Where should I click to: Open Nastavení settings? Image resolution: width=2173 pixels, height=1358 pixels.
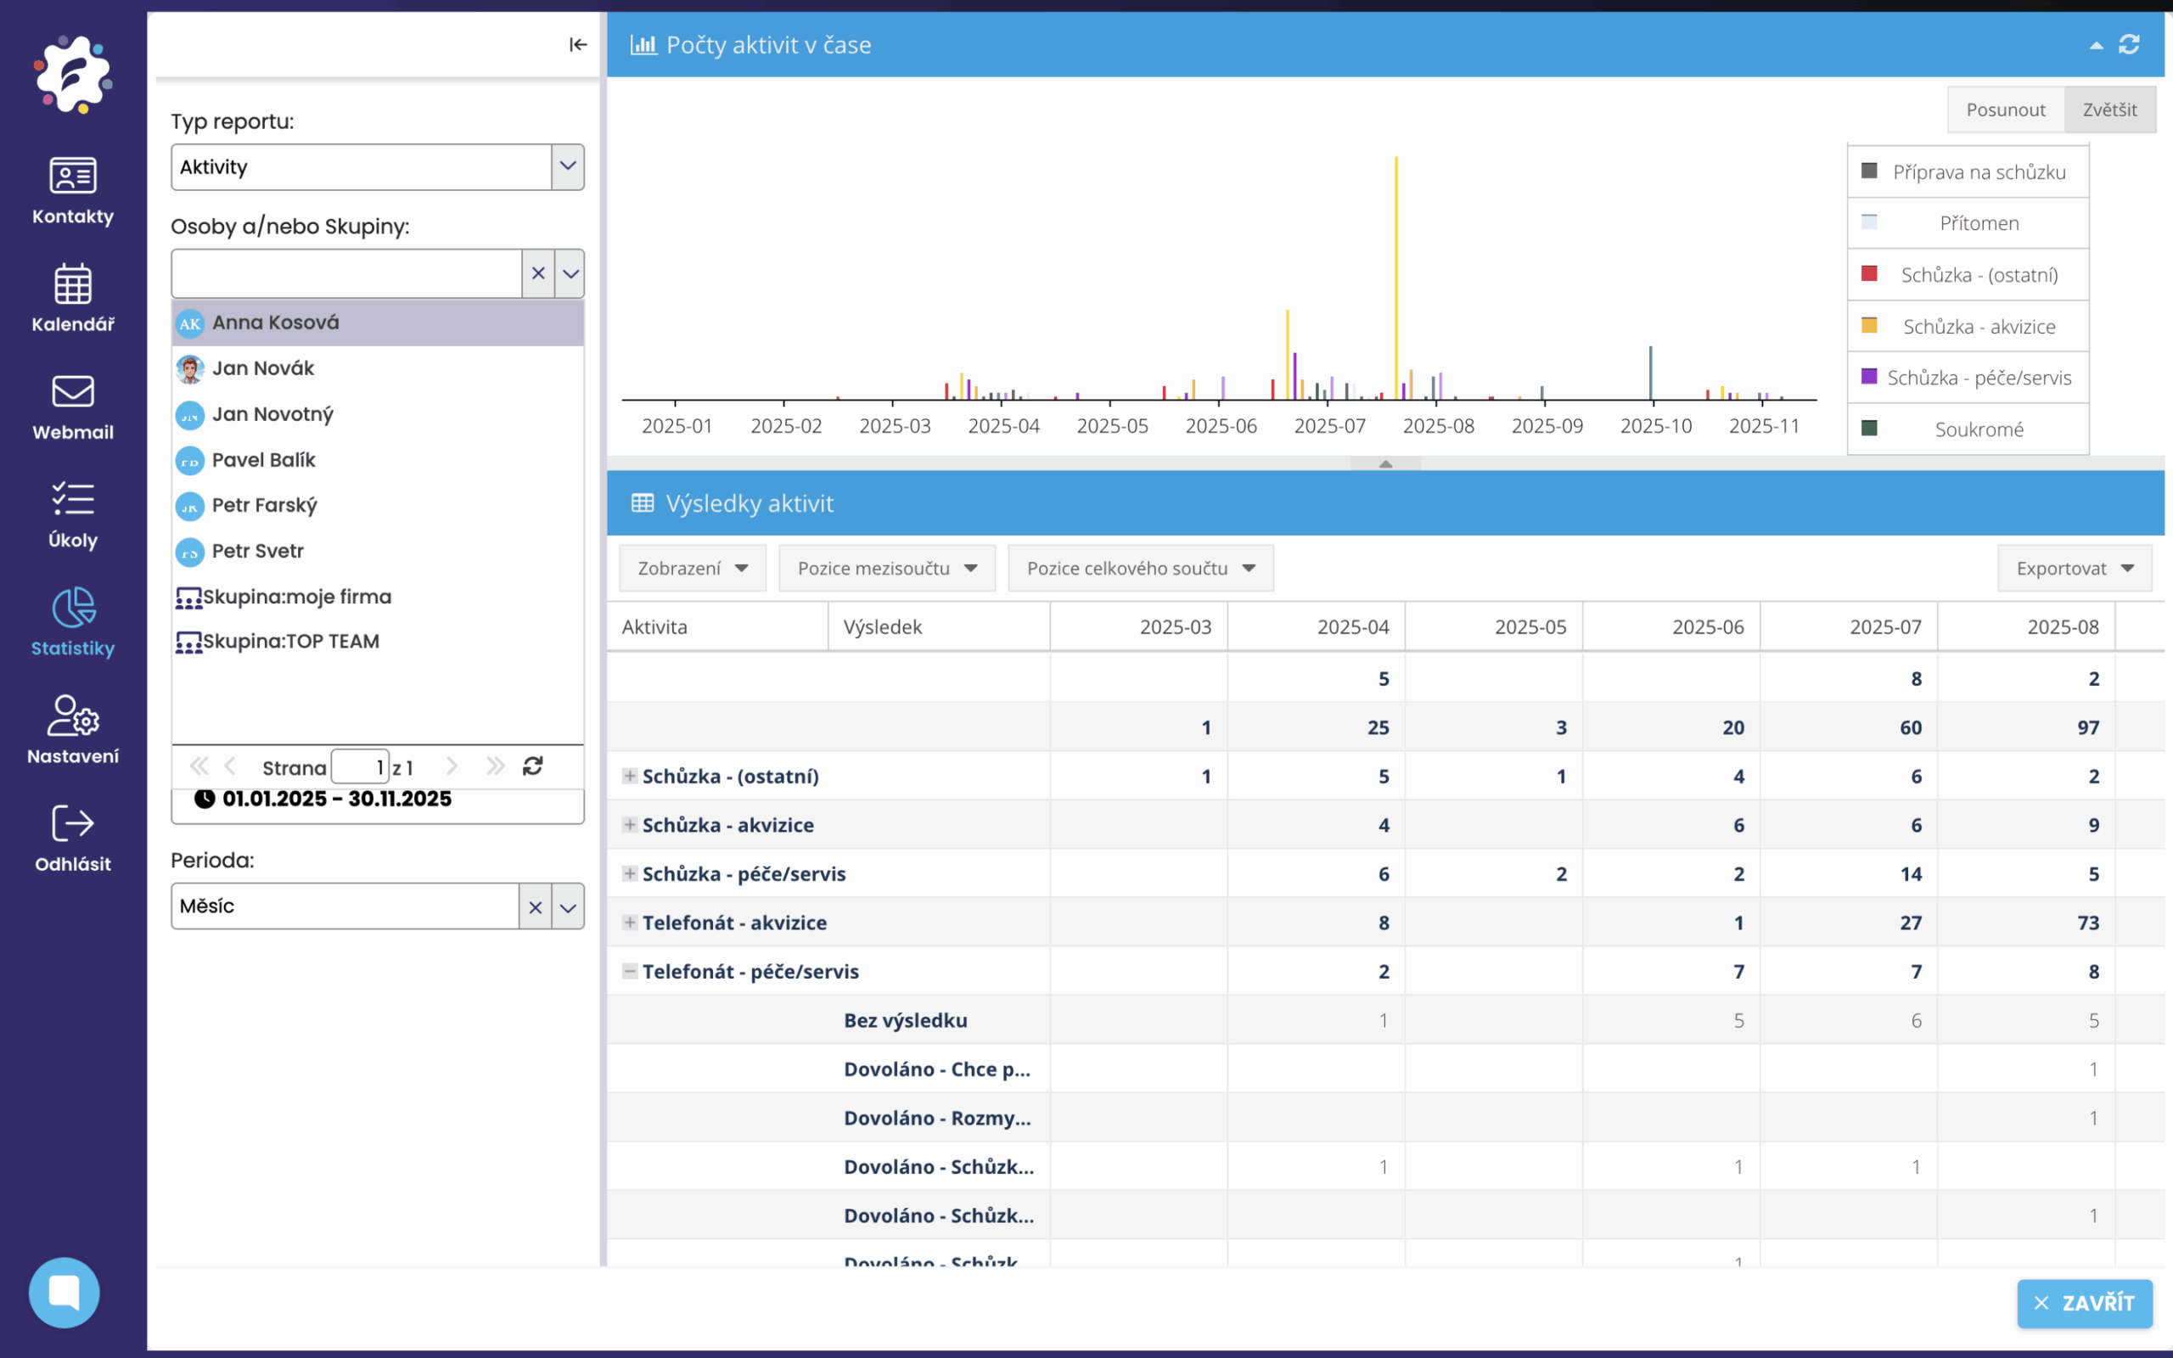tap(73, 729)
